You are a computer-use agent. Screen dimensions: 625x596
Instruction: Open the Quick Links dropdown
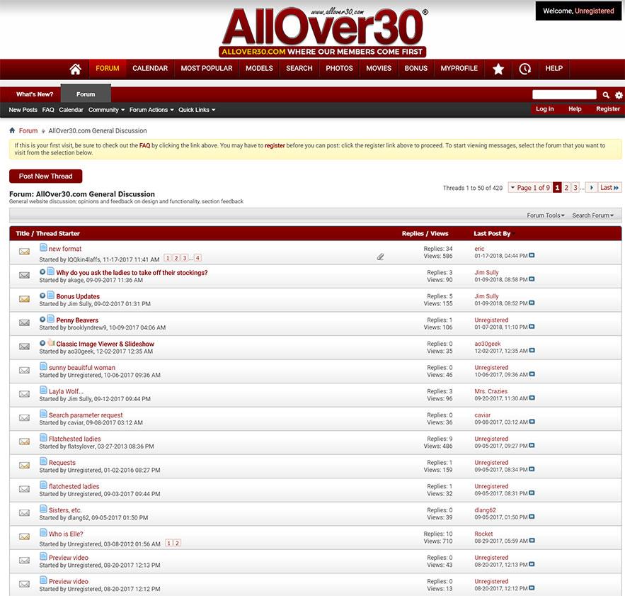coord(197,110)
